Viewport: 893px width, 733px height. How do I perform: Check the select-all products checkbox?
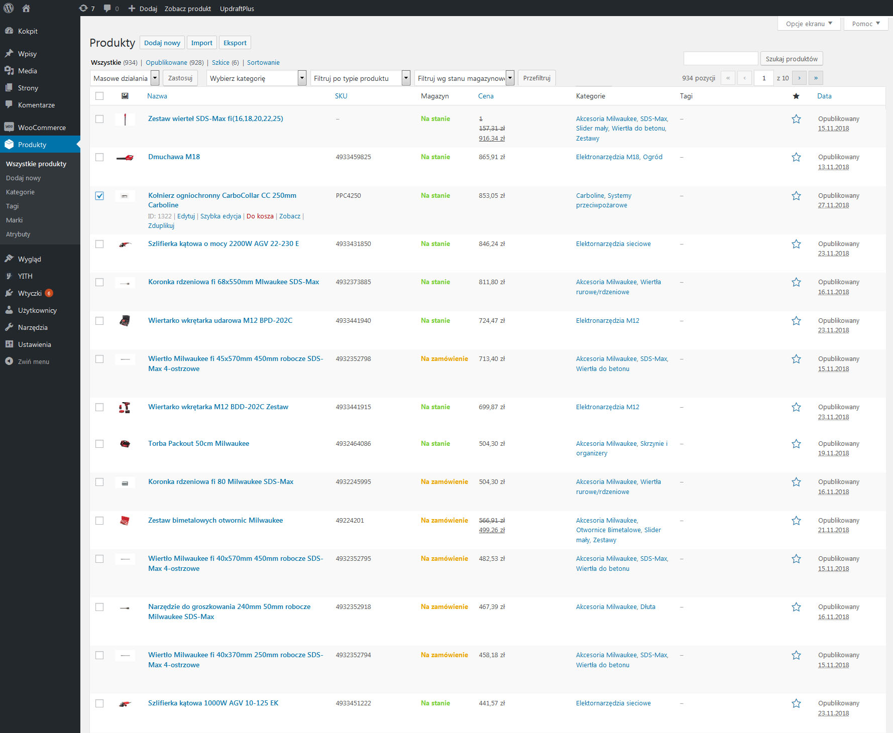click(99, 96)
